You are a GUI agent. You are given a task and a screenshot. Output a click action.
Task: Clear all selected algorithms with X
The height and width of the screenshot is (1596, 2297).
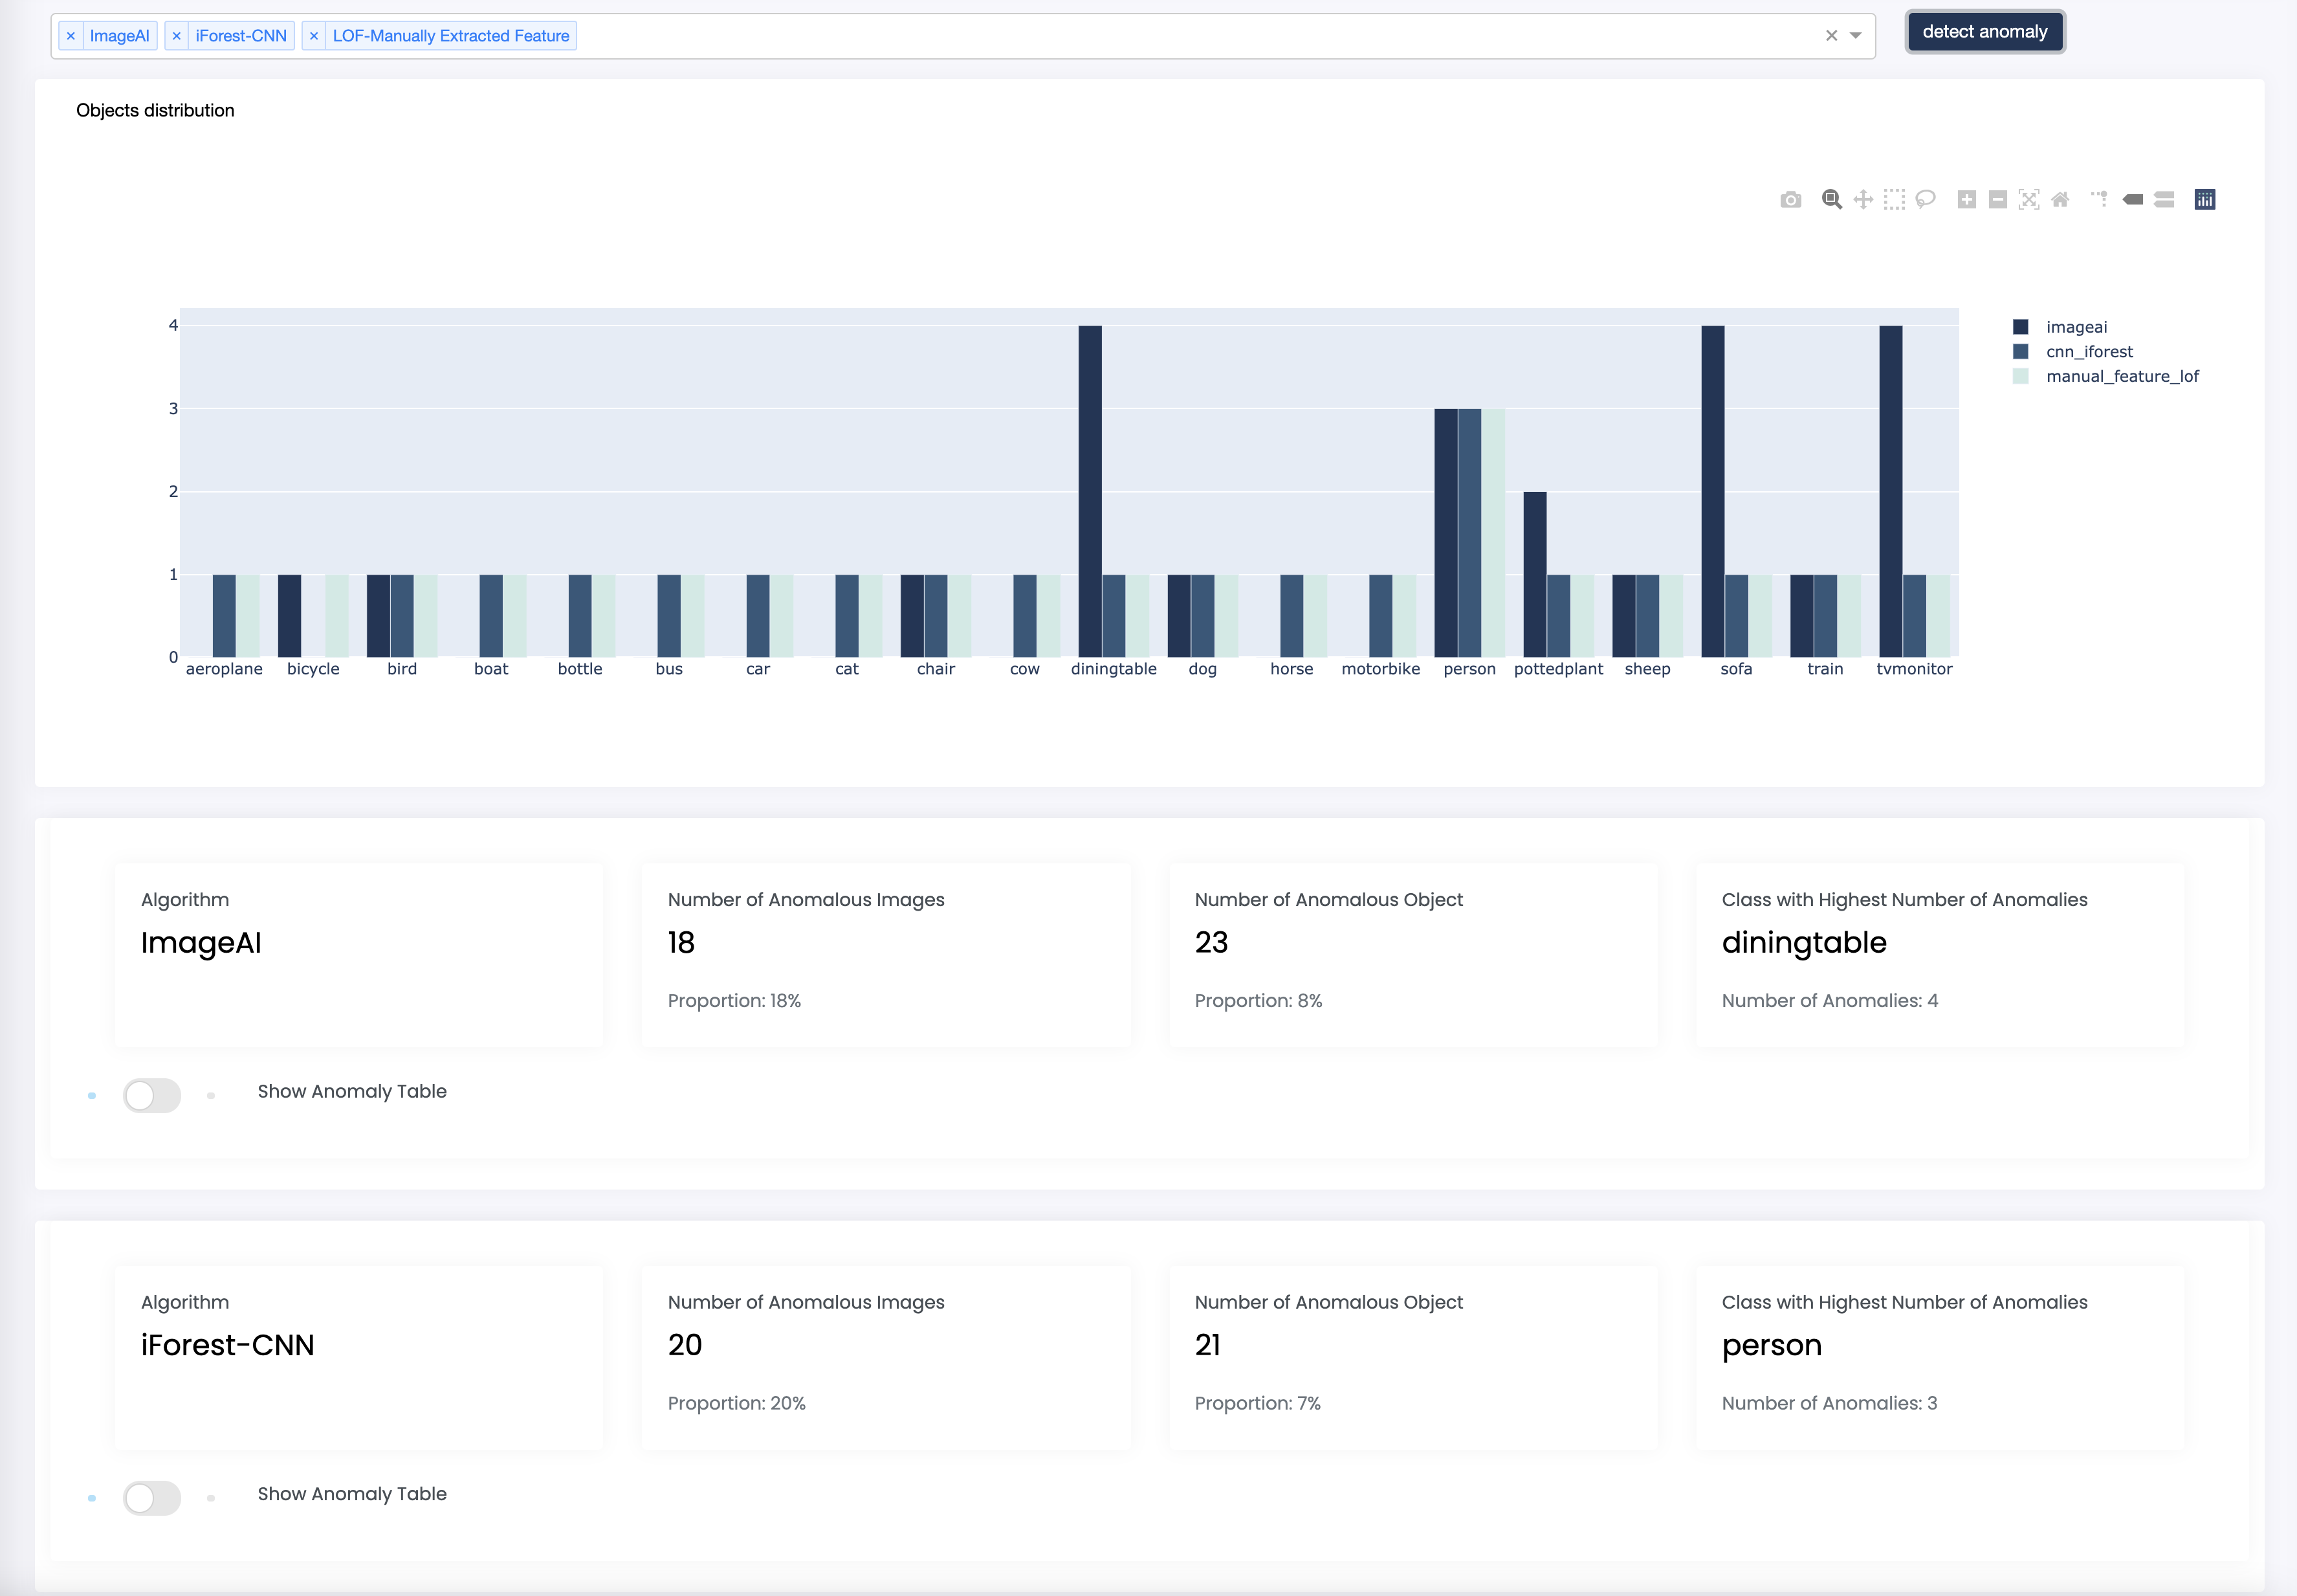pos(1831,36)
